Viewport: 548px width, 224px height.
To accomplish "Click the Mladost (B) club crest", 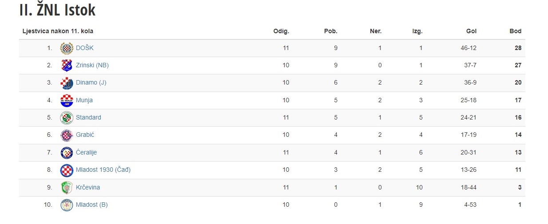I will point(67,205).
